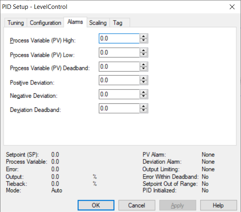The height and width of the screenshot is (212, 241).
Task: Decrease the Negative Deviation value
Action: click(144, 96)
